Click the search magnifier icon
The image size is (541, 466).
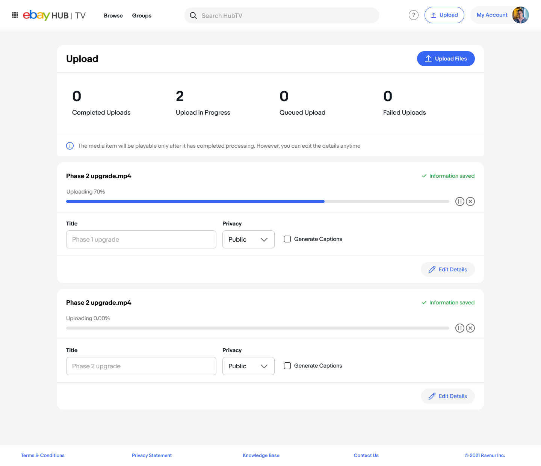coord(193,15)
